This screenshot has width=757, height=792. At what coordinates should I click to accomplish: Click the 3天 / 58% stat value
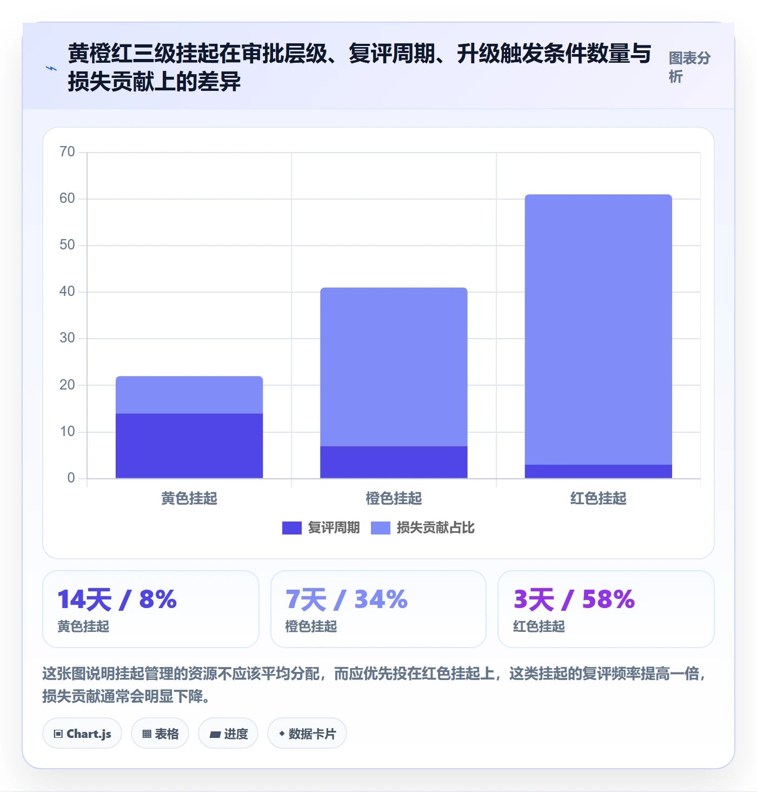(574, 599)
